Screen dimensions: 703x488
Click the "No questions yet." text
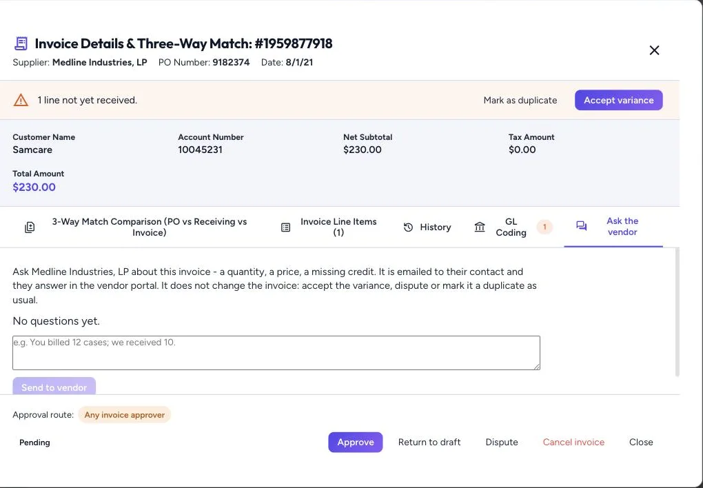pyautogui.click(x=56, y=321)
